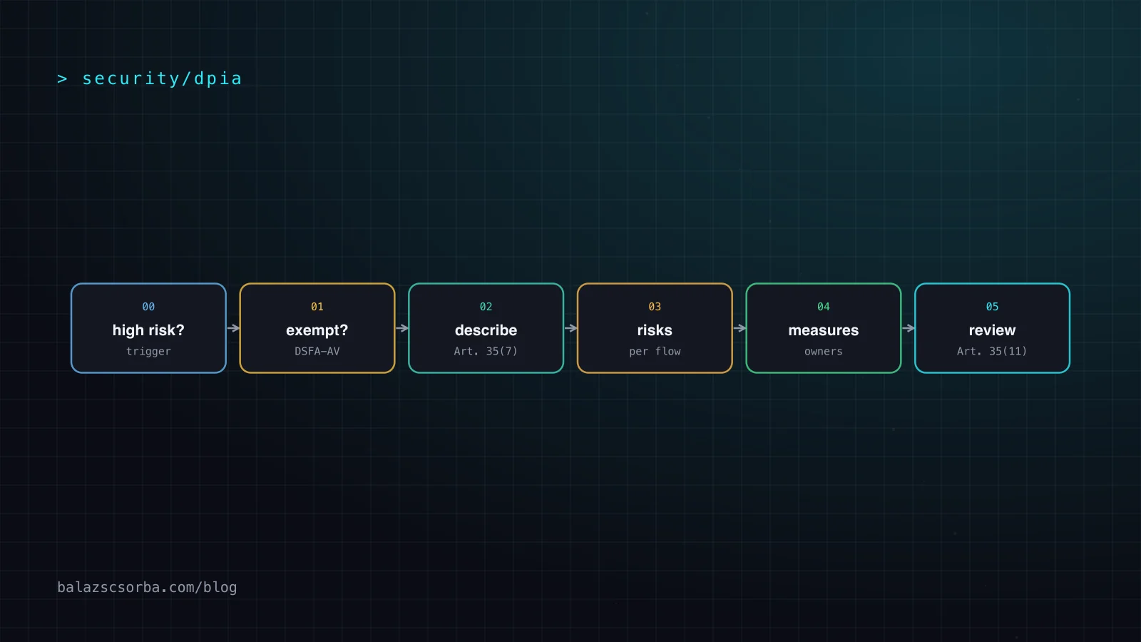The width and height of the screenshot is (1141, 642).
Task: Click the "DSFA-AV" subtitle text
Action: coord(317,351)
